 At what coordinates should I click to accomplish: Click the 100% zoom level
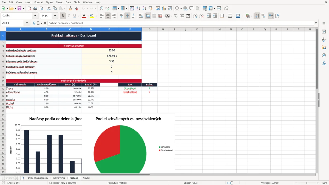pos(324,183)
